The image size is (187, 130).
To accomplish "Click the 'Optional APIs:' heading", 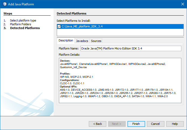I will pyautogui.click(x=69, y=87).
